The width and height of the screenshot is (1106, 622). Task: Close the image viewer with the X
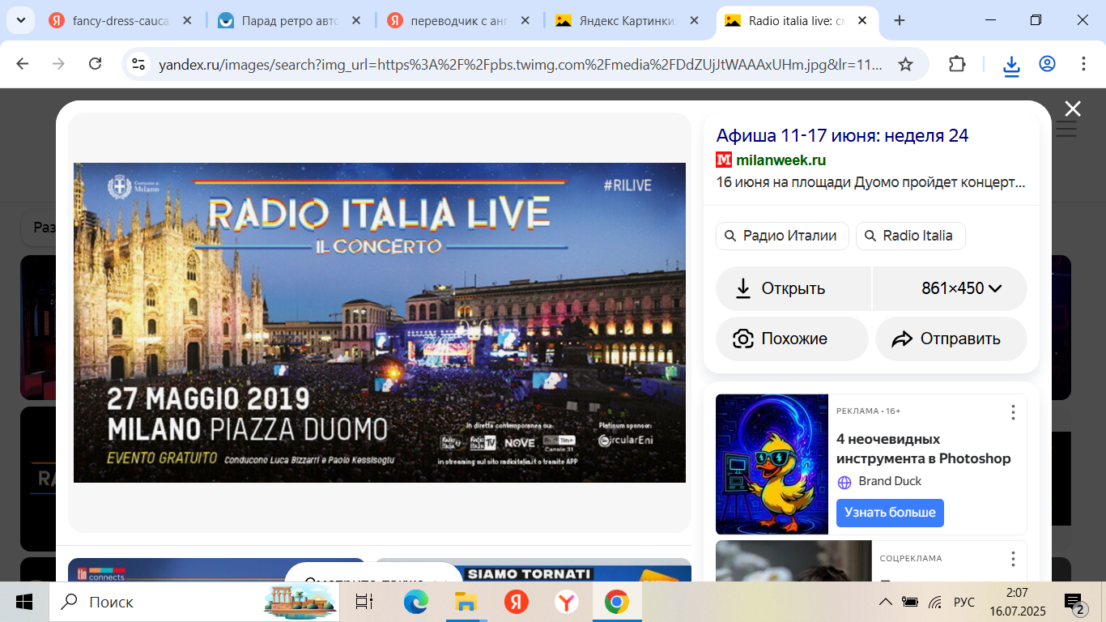tap(1073, 109)
